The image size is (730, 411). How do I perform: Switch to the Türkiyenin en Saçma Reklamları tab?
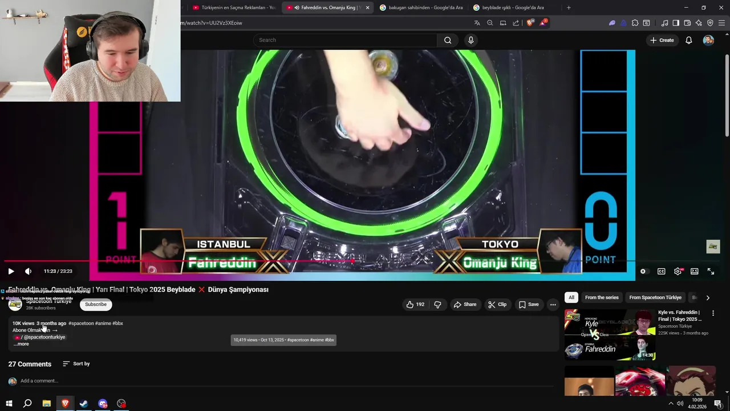click(x=234, y=7)
